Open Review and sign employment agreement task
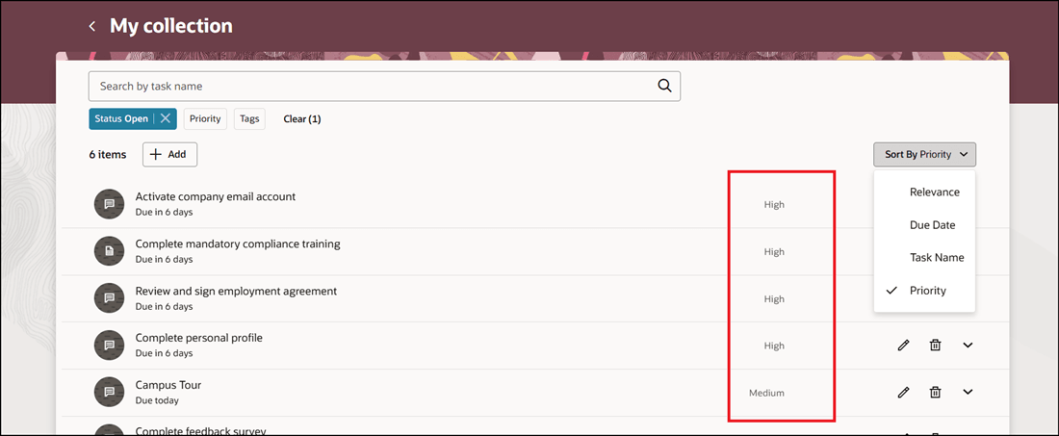1059x436 pixels. [x=237, y=291]
